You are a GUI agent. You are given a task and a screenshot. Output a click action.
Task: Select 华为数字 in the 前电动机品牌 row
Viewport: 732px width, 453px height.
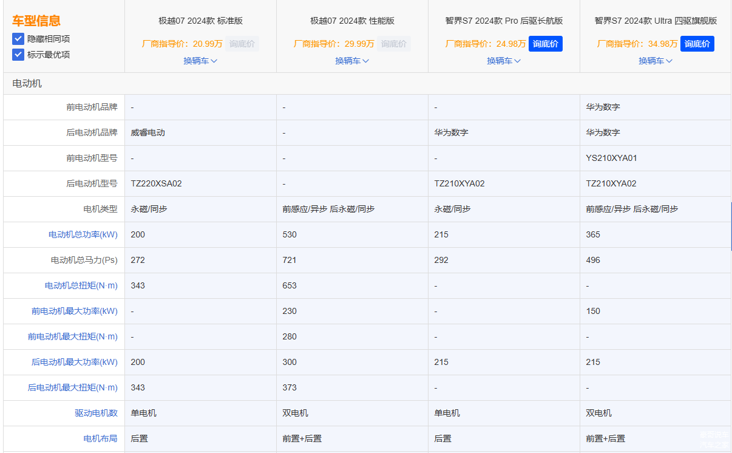603,107
